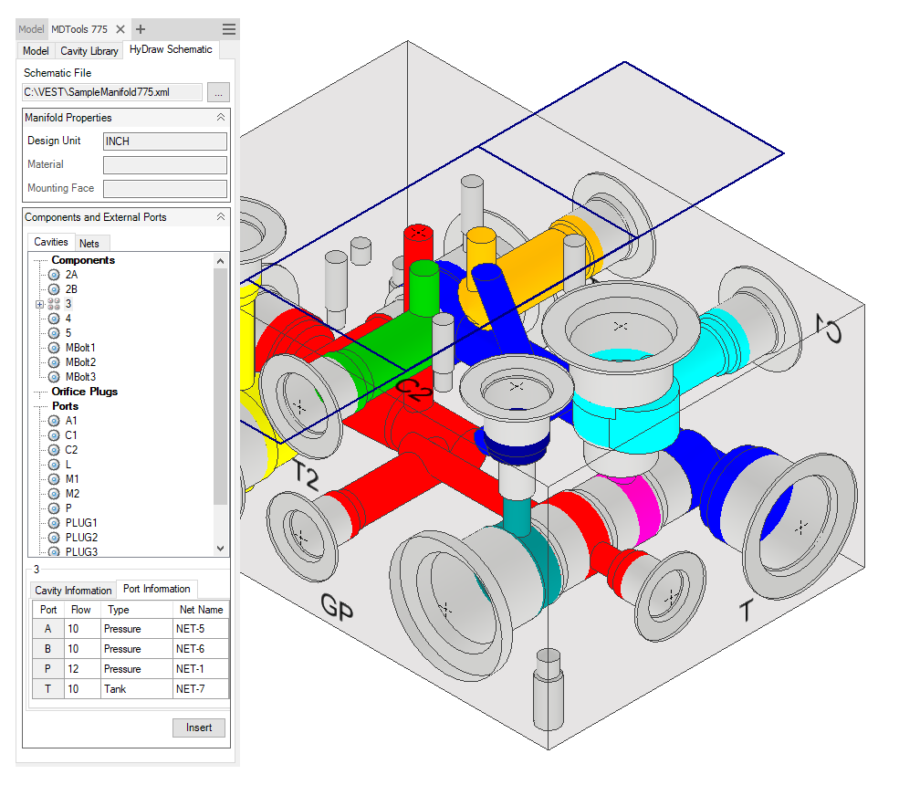
Task: Open the panel hamburger menu
Action: tap(228, 29)
